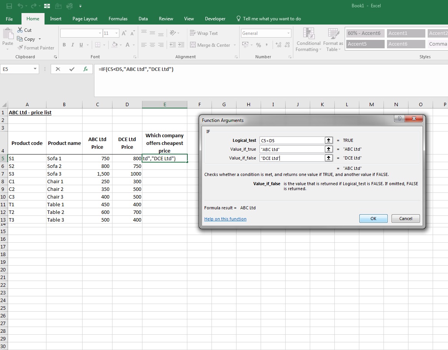Expand the General number format dropdown
Viewport: 448px width, 350px height.
click(x=288, y=33)
